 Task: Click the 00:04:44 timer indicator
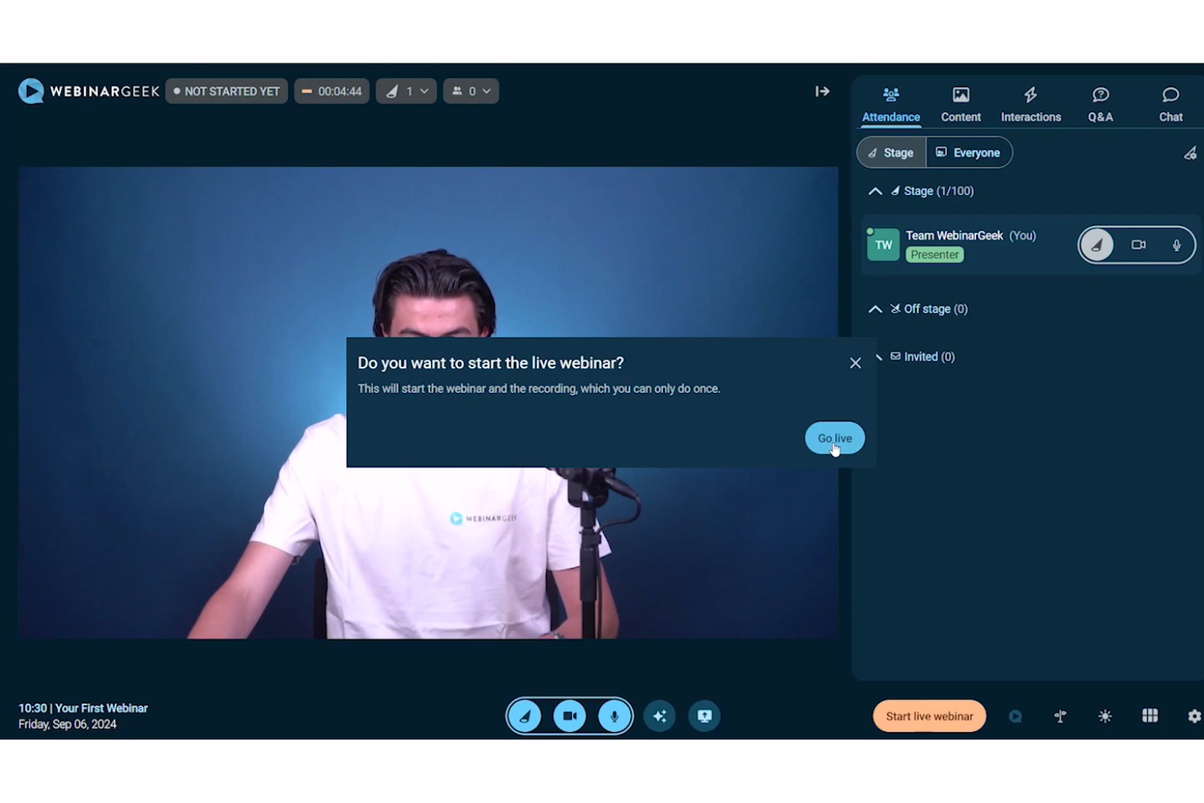click(x=331, y=91)
